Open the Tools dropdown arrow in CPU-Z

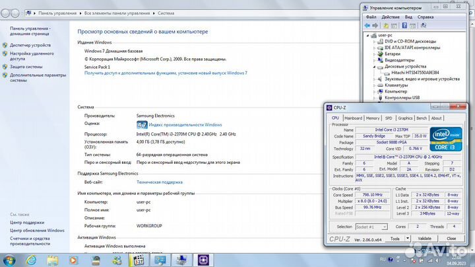click(408, 239)
